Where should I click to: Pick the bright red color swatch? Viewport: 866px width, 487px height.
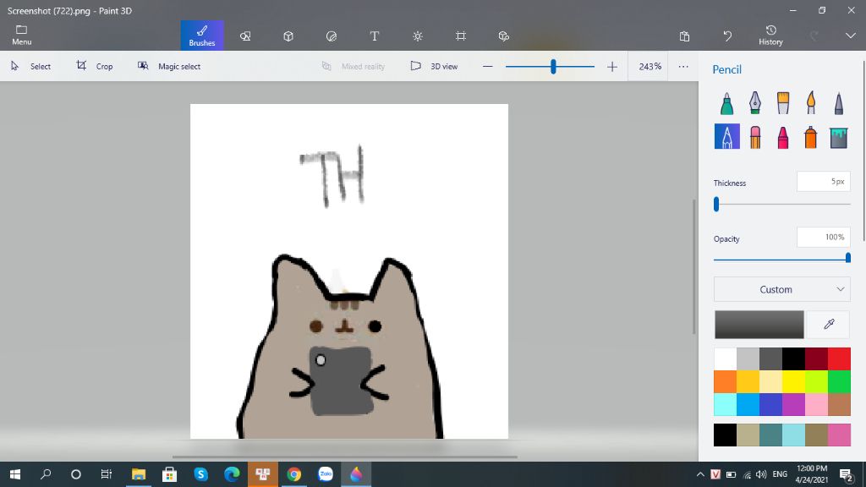[x=839, y=358]
